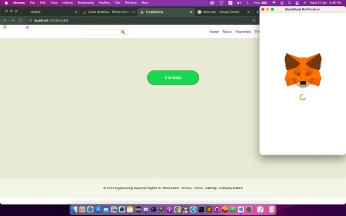
Task: Open the Company Details footer link
Action: click(x=231, y=188)
